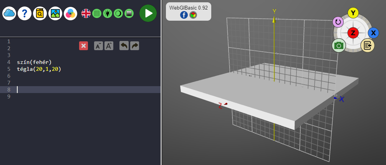Toggle the light bulb lighting button

coord(108,14)
